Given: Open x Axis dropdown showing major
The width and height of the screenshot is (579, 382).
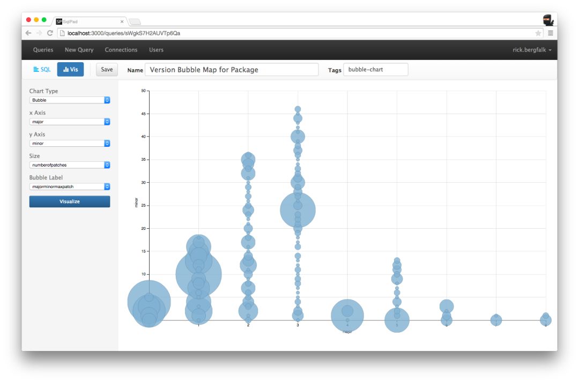Looking at the screenshot, I should click(69, 122).
